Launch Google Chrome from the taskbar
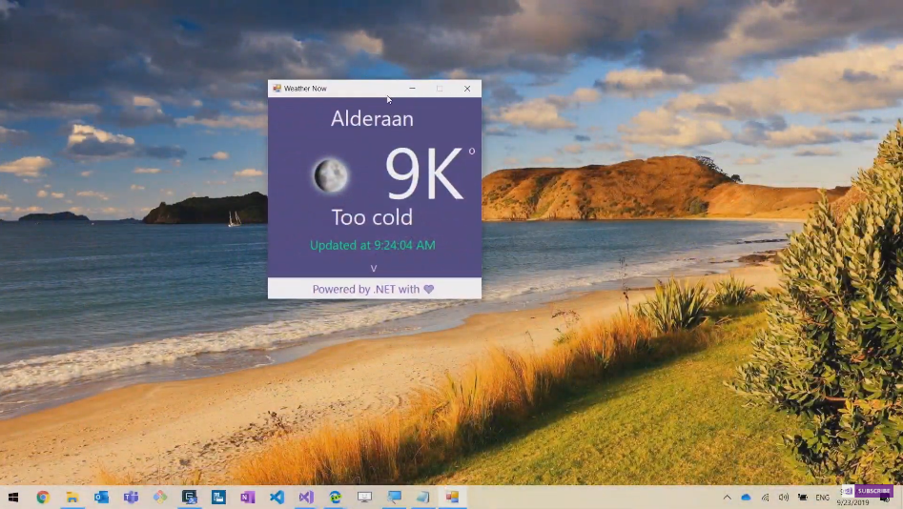903x509 pixels. (43, 498)
